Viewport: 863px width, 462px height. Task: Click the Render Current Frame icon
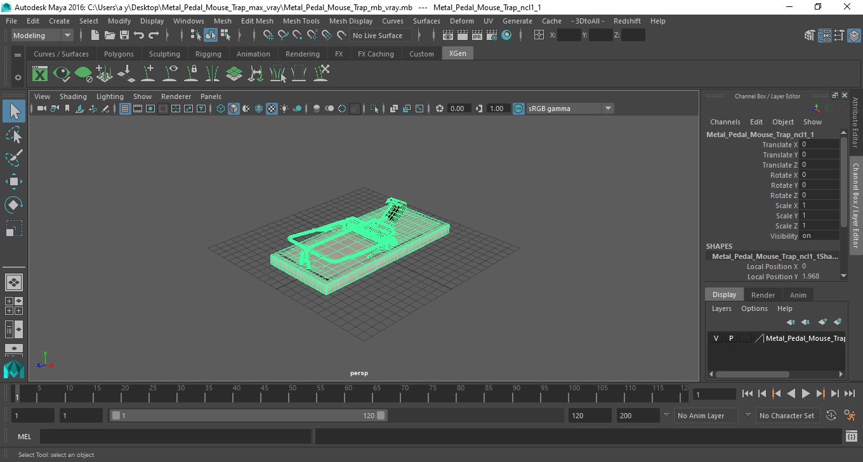463,36
